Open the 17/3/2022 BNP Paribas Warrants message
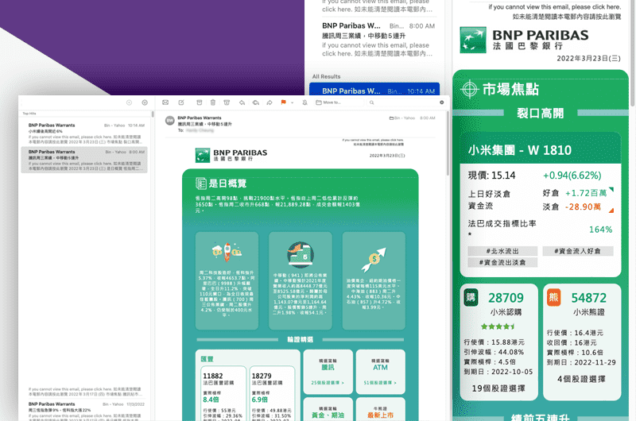This screenshot has height=421, width=636. pos(84,411)
